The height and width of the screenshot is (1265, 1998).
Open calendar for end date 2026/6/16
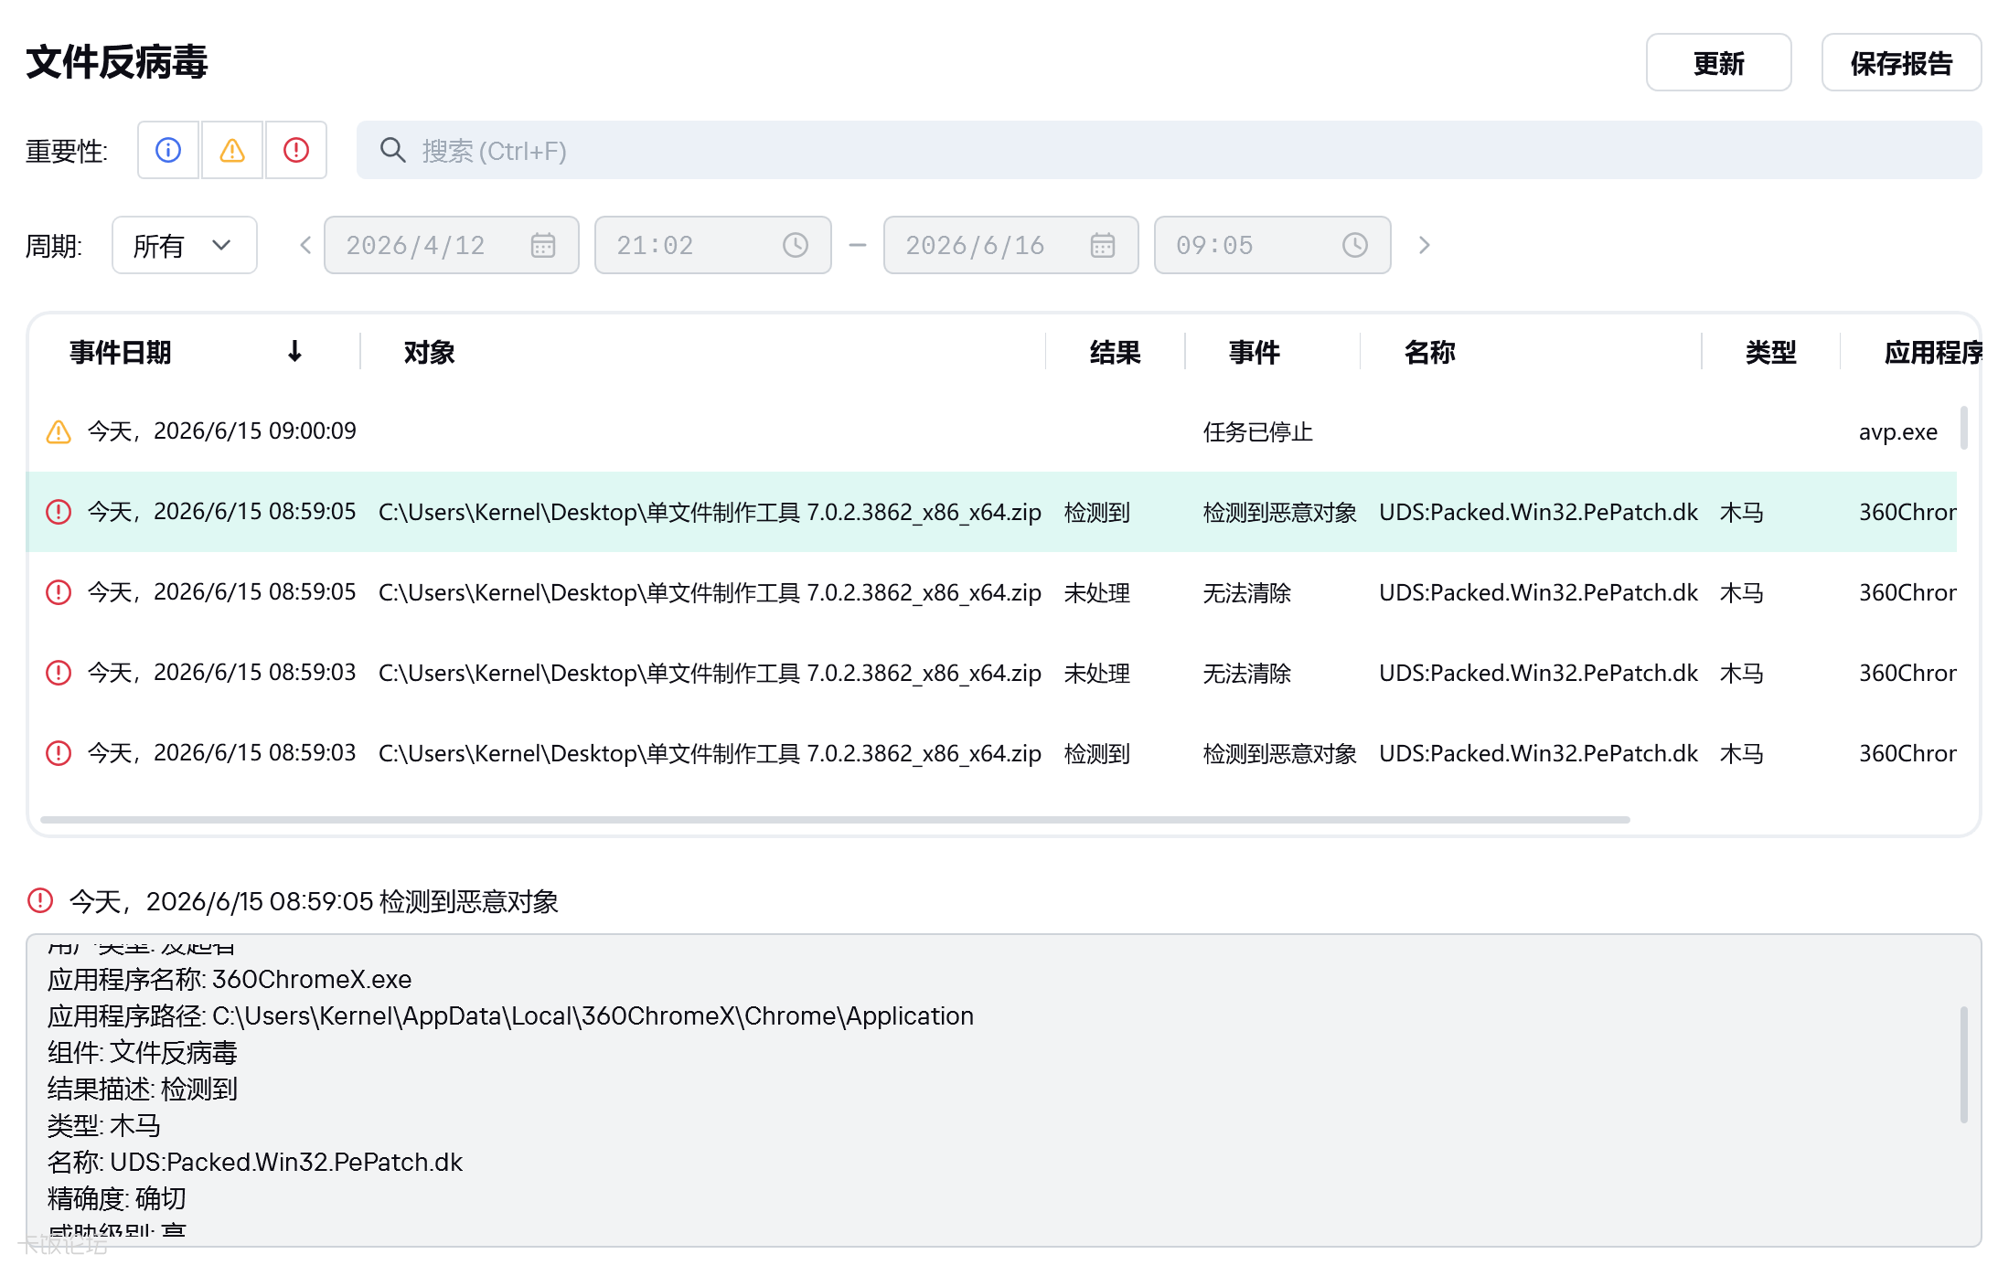[x=1103, y=245]
